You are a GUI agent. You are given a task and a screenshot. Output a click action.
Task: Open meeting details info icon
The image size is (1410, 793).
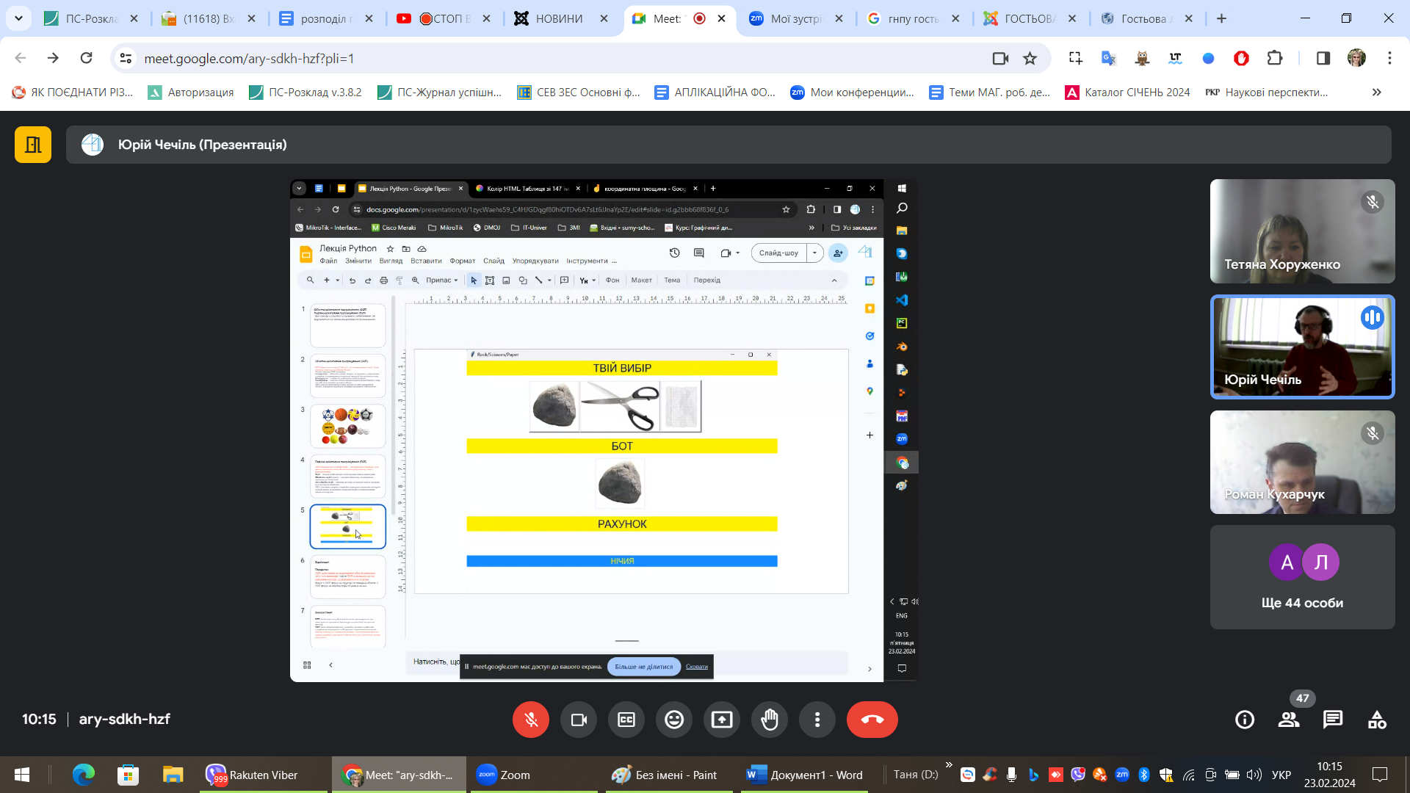[x=1245, y=720]
